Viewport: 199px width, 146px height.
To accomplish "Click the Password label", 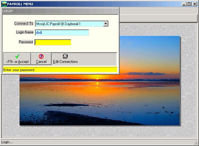I will [x=26, y=42].
